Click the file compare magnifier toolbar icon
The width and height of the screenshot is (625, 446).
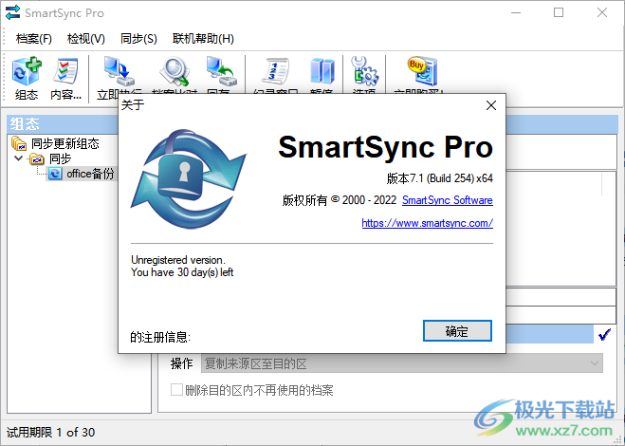coord(175,71)
